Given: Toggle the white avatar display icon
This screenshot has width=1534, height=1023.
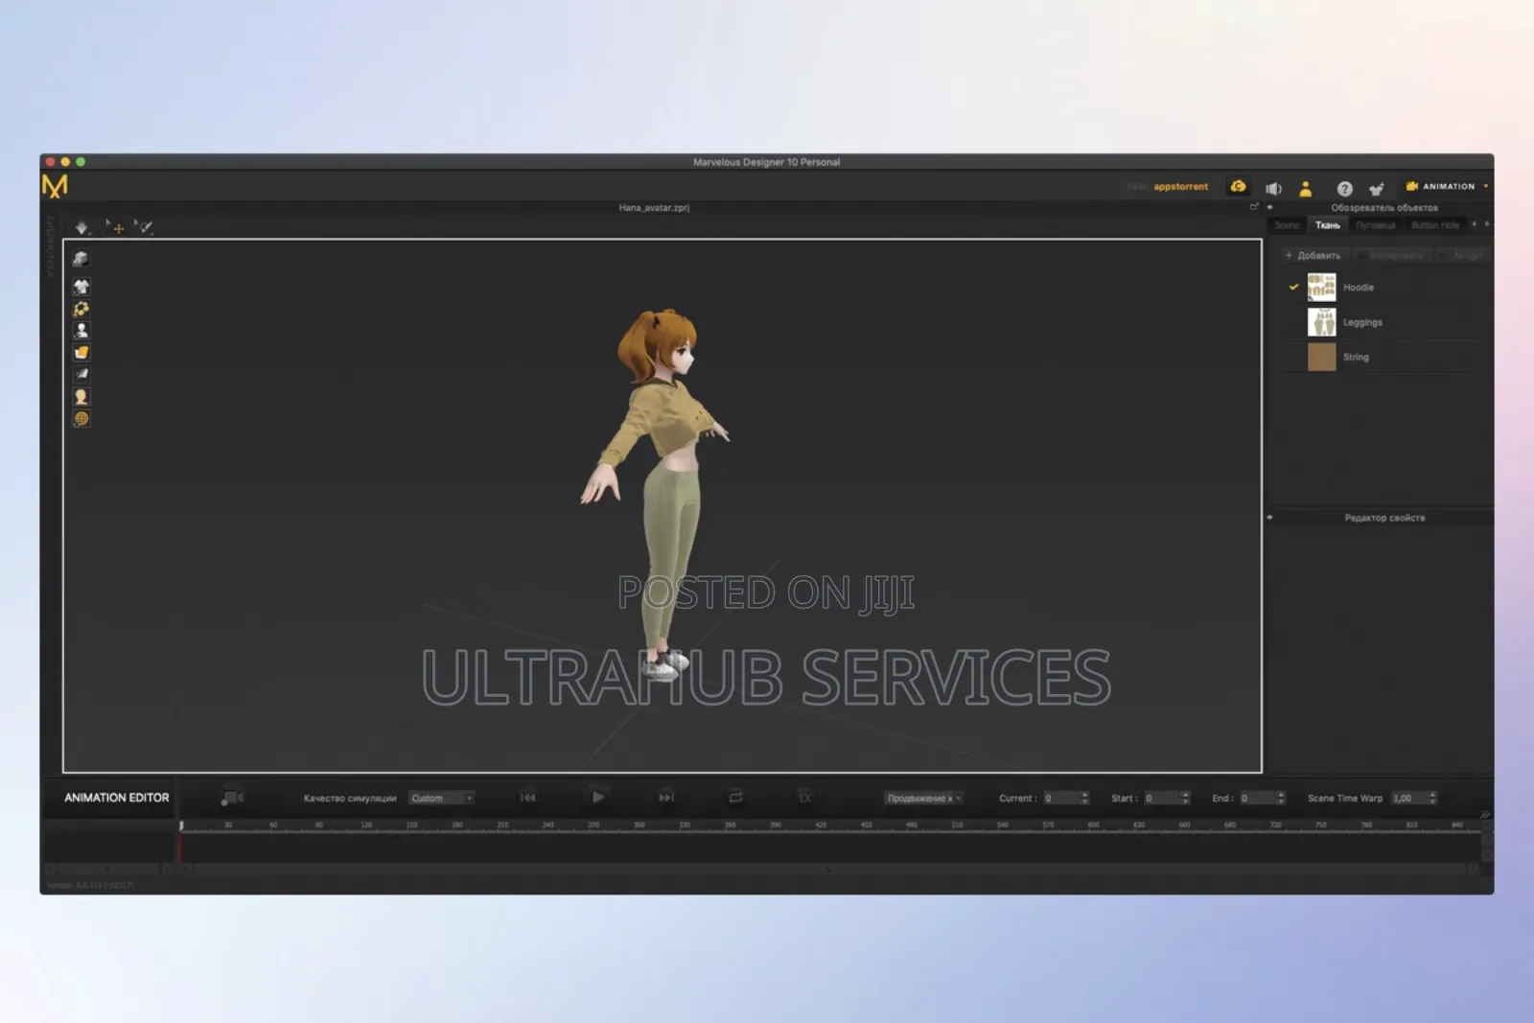Looking at the screenshot, I should 81,331.
